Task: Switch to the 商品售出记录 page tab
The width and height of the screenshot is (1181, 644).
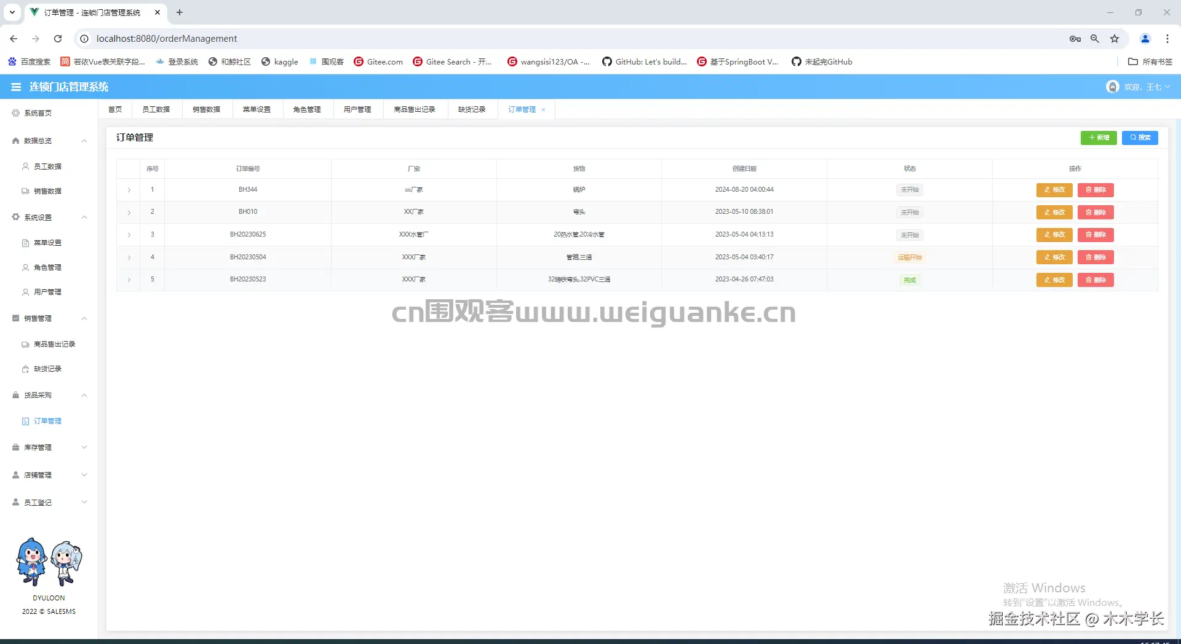Action: coord(415,109)
